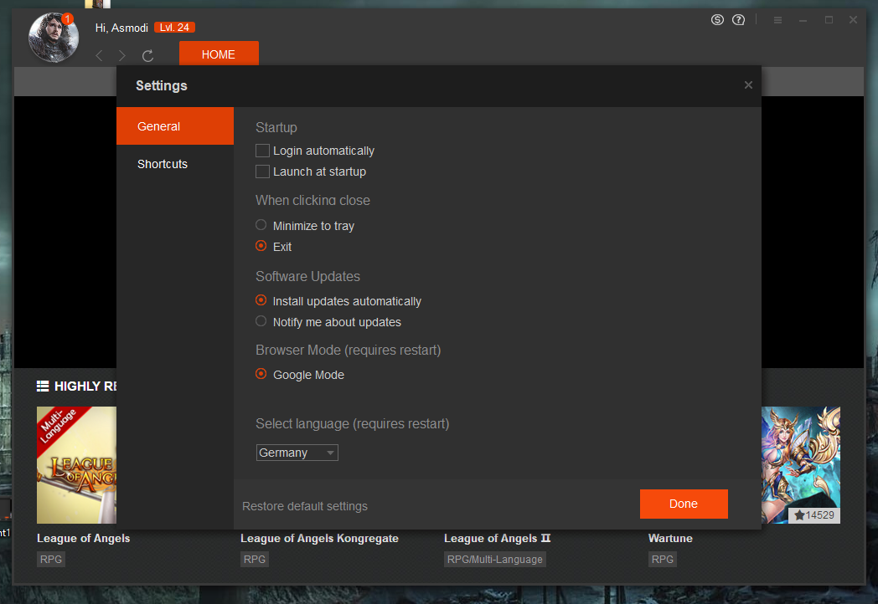Choose Notify me about updates

pyautogui.click(x=261, y=321)
